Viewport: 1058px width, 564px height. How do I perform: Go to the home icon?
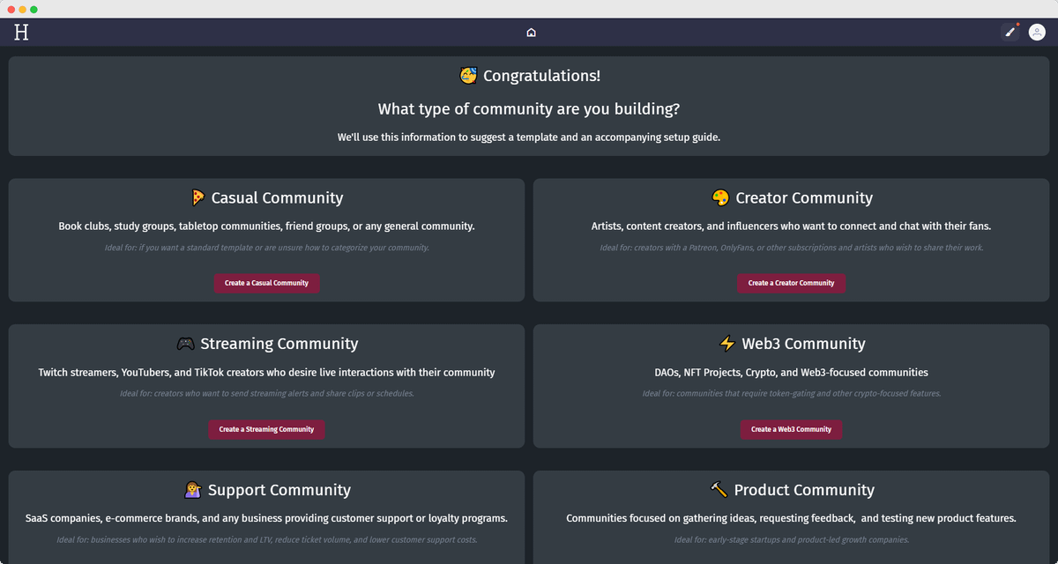click(531, 33)
